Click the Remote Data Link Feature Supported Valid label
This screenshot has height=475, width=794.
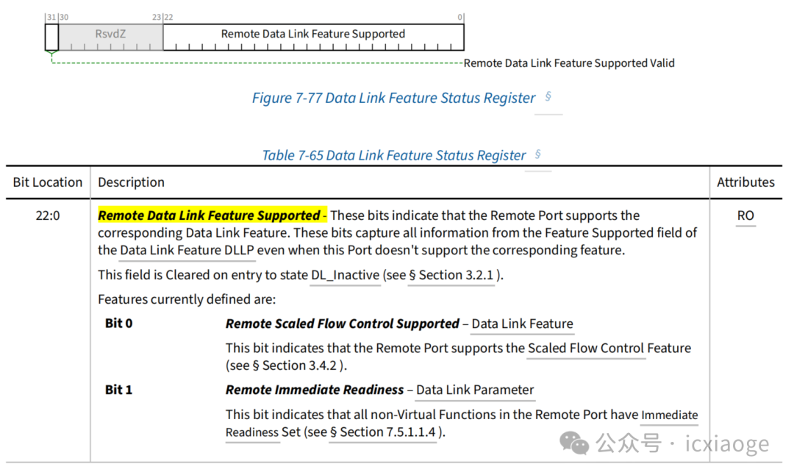tap(569, 63)
